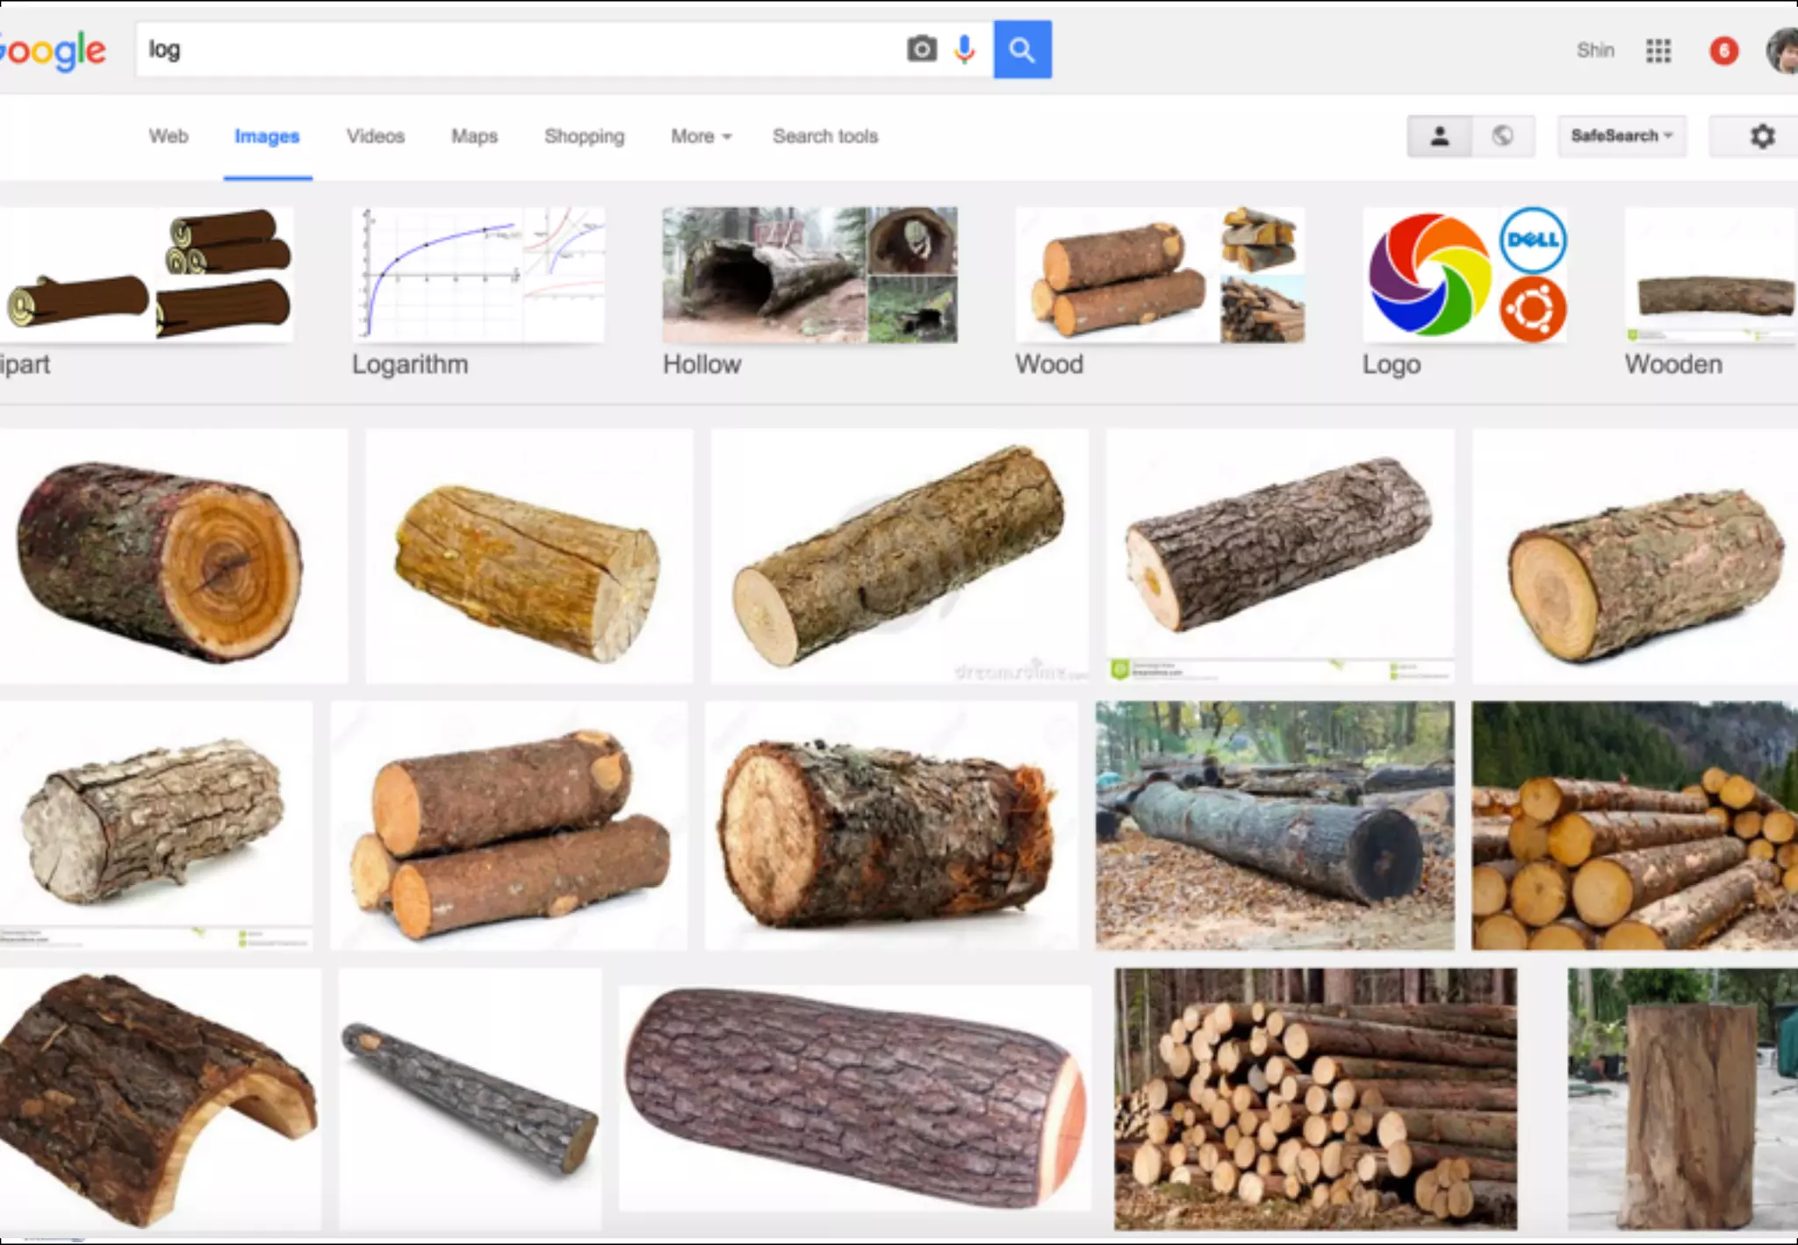Open Search tools options
Image resolution: width=1798 pixels, height=1245 pixels.
click(824, 136)
